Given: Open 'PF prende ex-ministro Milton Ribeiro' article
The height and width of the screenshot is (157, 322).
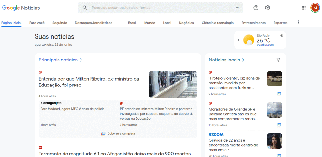Looking at the screenshot, I should point(157,114).
